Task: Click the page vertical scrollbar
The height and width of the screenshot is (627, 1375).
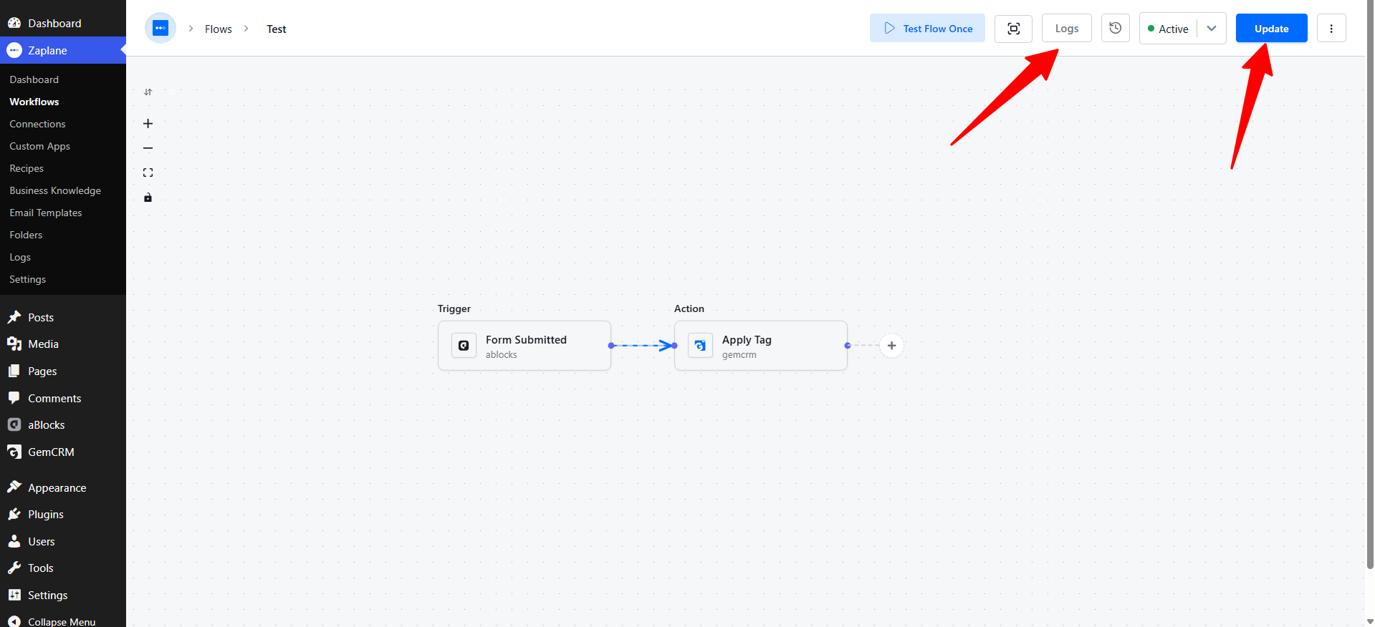Action: pyautogui.click(x=1370, y=286)
